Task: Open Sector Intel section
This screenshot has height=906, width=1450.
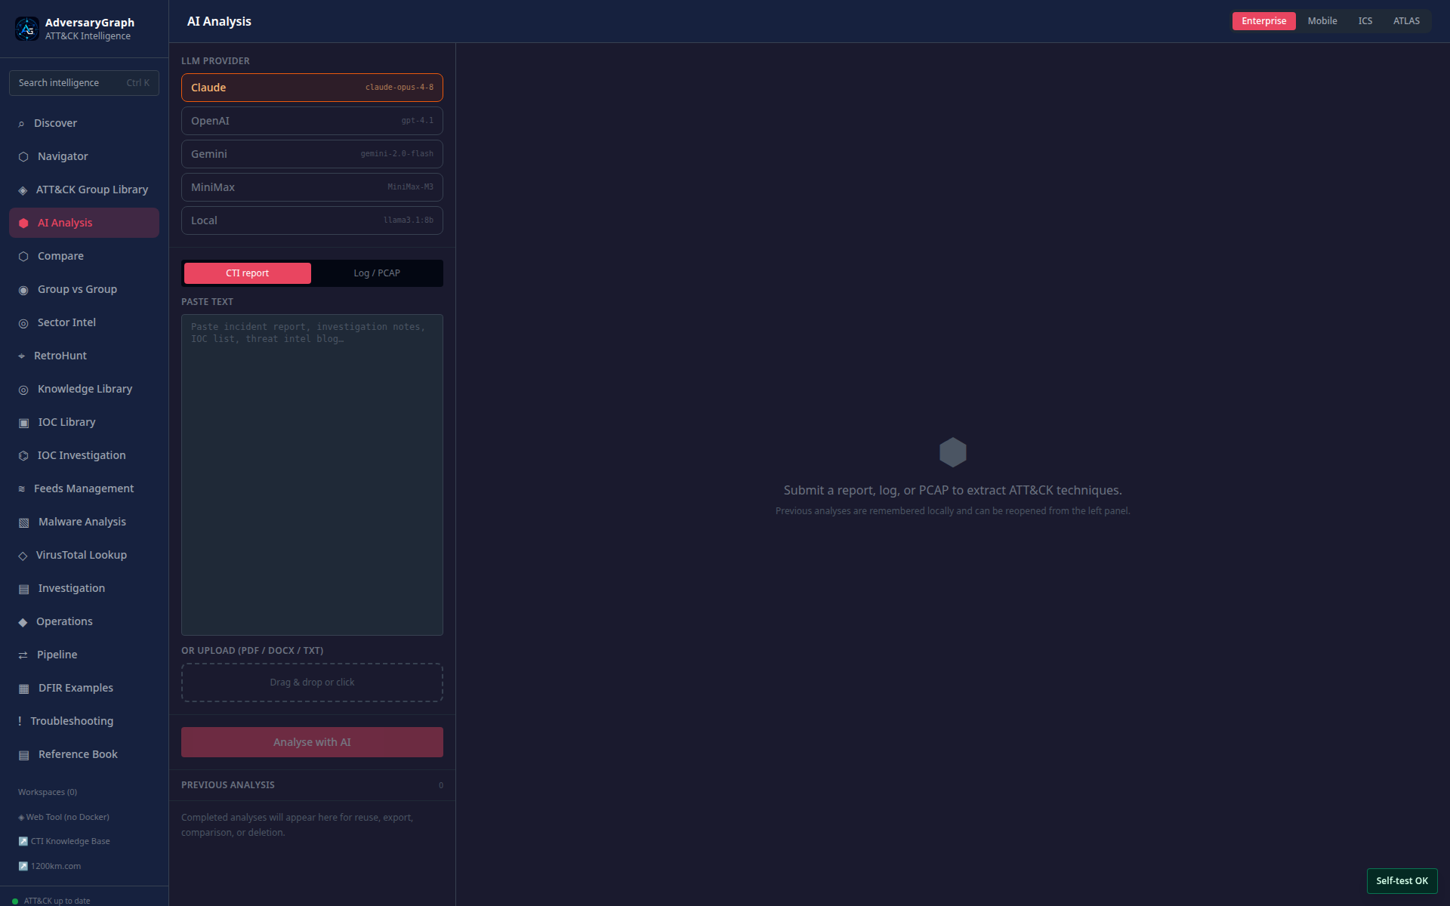Action: [x=84, y=322]
